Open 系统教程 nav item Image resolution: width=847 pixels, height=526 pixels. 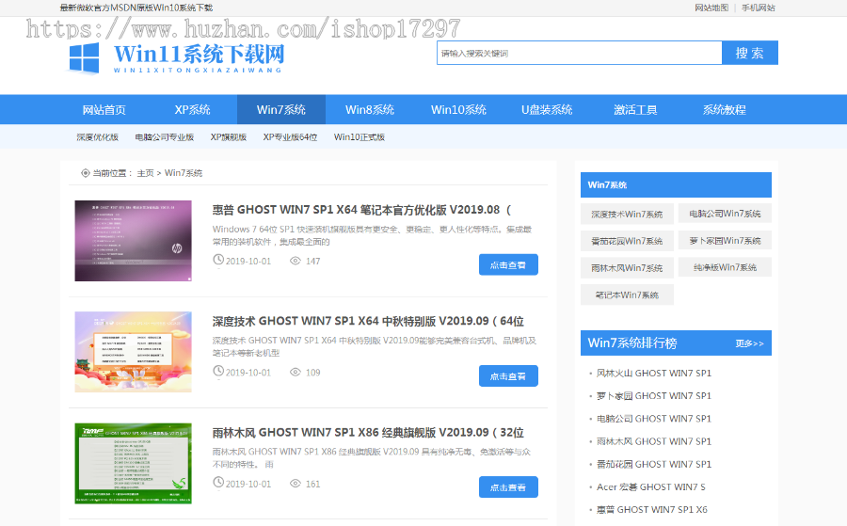pyautogui.click(x=724, y=110)
